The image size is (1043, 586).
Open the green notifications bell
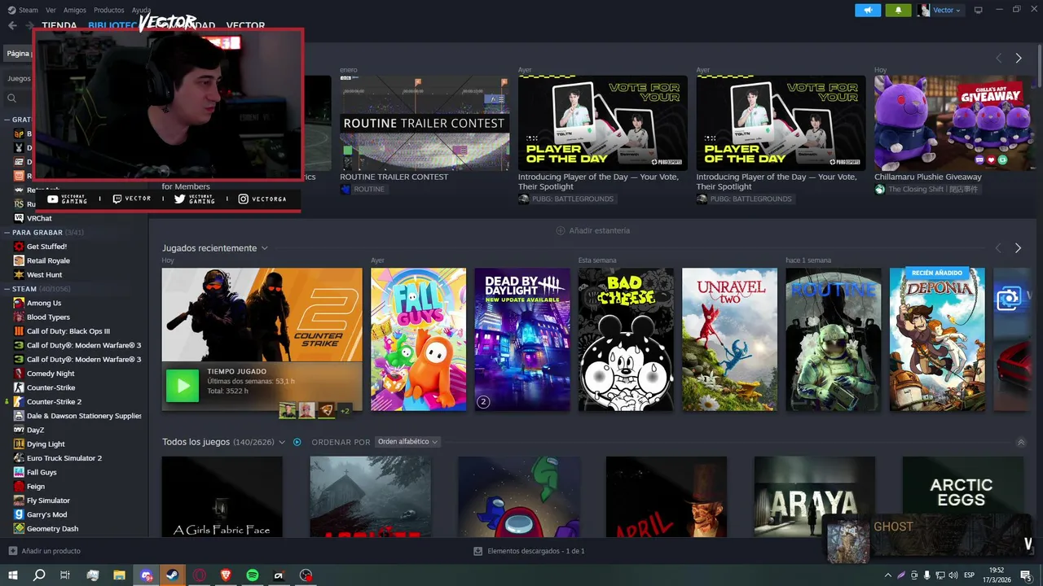[899, 10]
